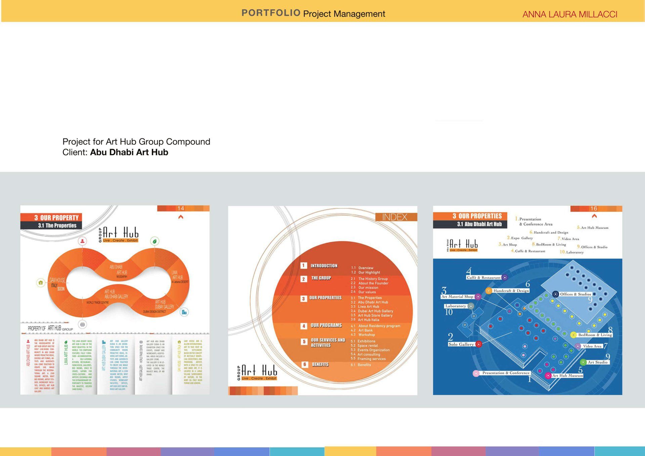Viewport: 645px width, 456px height.
Task: Click the house icon left of Gavi House
Action: [x=41, y=283]
